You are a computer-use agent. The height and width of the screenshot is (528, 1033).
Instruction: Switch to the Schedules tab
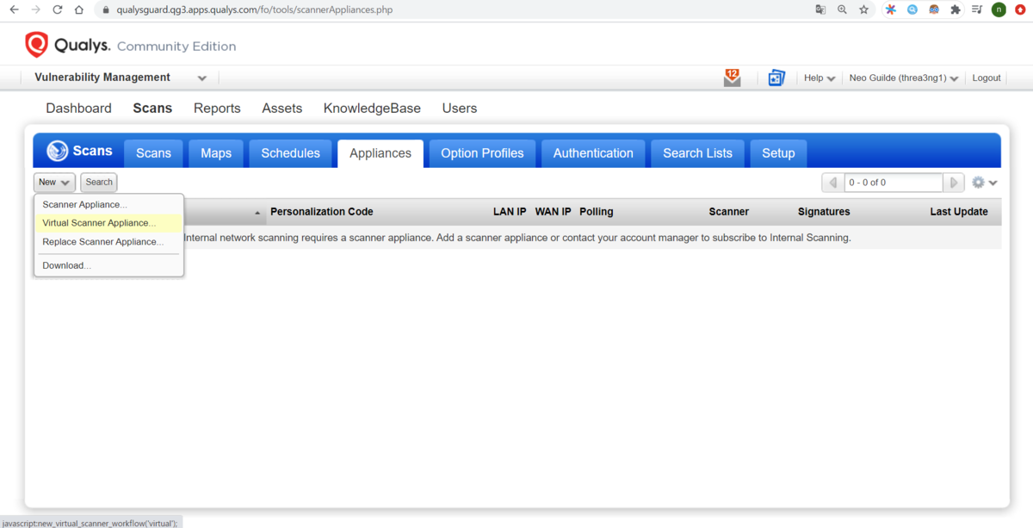290,153
